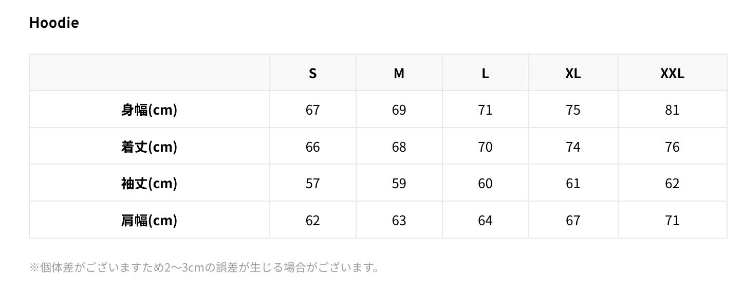Click the 着丈(cm) row label
Image resolution: width=742 pixels, height=288 pixels.
click(x=149, y=147)
